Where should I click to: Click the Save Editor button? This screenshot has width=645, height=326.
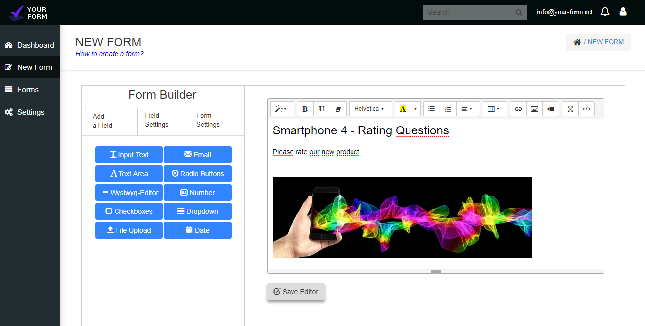coord(296,292)
